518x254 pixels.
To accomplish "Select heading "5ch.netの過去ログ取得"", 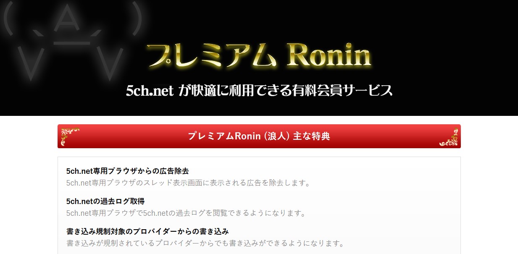I will click(105, 201).
